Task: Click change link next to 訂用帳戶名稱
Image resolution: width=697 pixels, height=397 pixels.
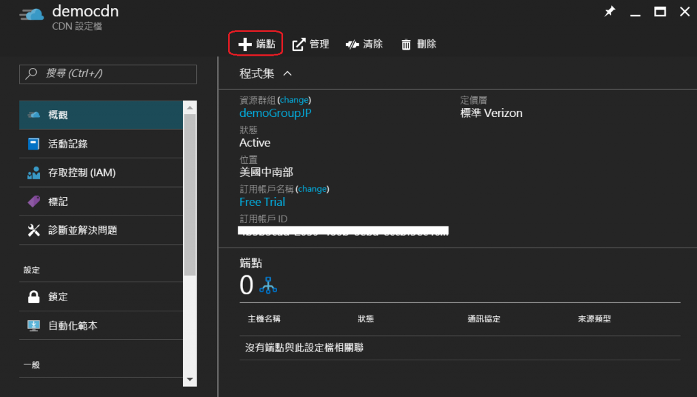Action: (312, 189)
